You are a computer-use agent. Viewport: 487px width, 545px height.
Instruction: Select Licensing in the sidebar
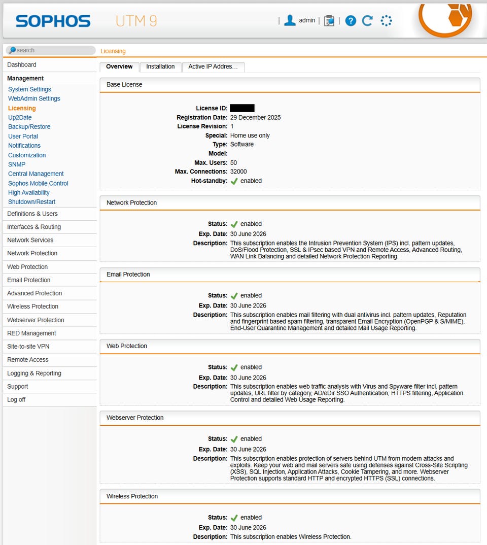tap(22, 108)
